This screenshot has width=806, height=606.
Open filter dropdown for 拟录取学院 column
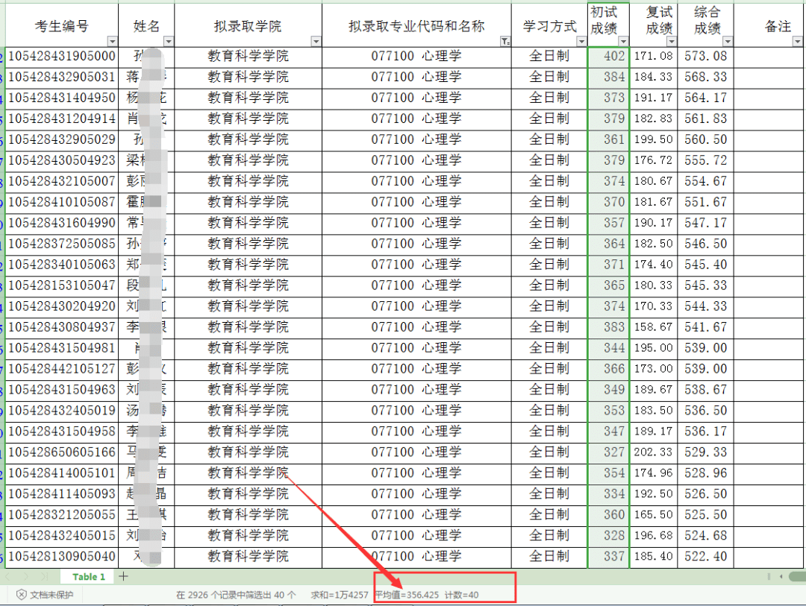pos(316,41)
